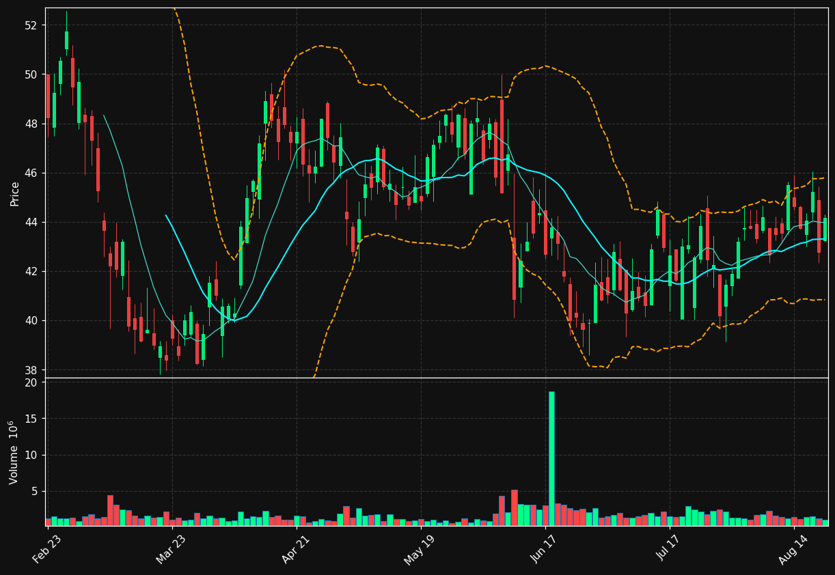Click the "Volume 10⁶" axis label
The image size is (835, 575).
pos(14,452)
